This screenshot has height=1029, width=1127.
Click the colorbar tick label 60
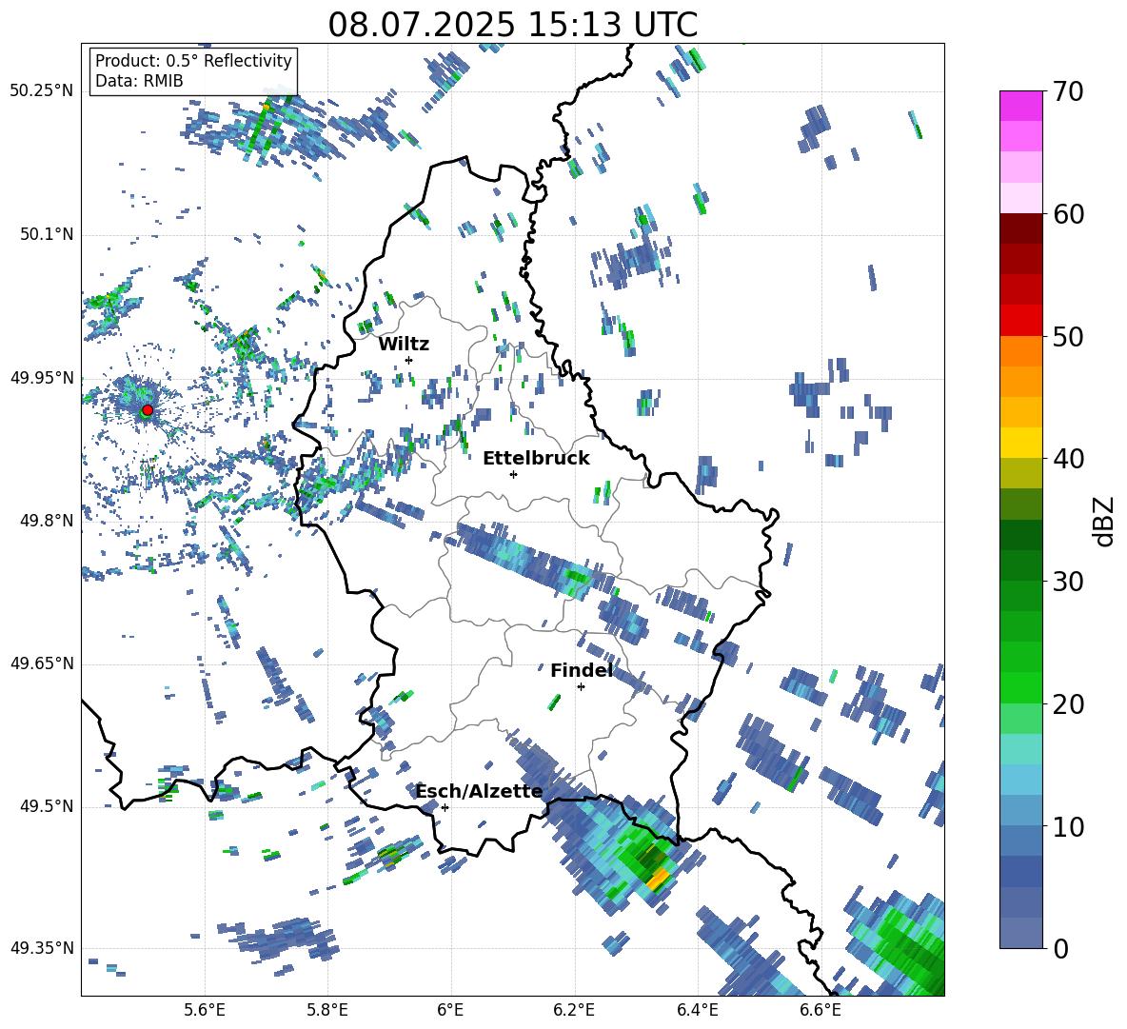click(x=1069, y=214)
